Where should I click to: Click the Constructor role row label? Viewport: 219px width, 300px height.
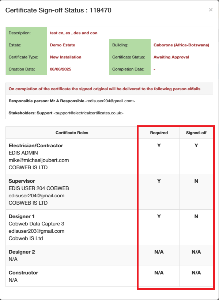(23, 273)
